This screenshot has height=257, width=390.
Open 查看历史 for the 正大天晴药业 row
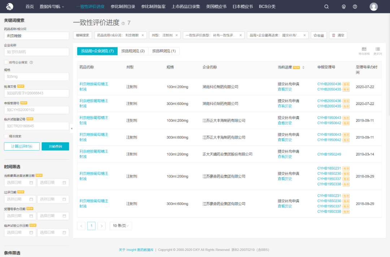point(285,157)
